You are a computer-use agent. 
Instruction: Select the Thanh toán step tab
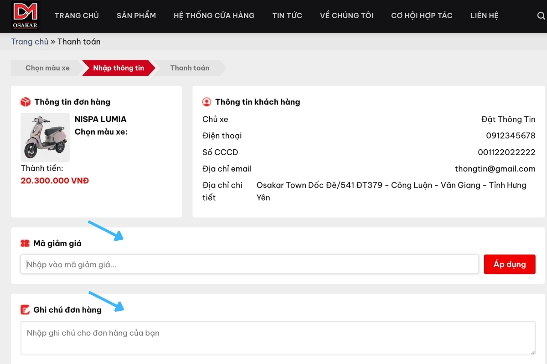[190, 68]
